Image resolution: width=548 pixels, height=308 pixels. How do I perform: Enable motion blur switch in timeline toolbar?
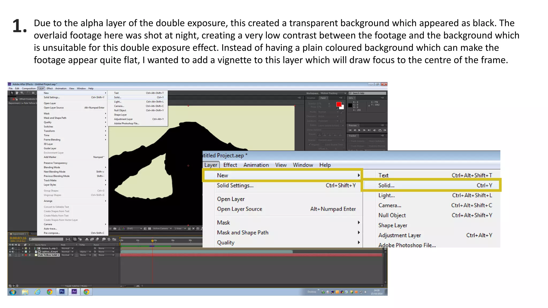pyautogui.click(x=97, y=239)
